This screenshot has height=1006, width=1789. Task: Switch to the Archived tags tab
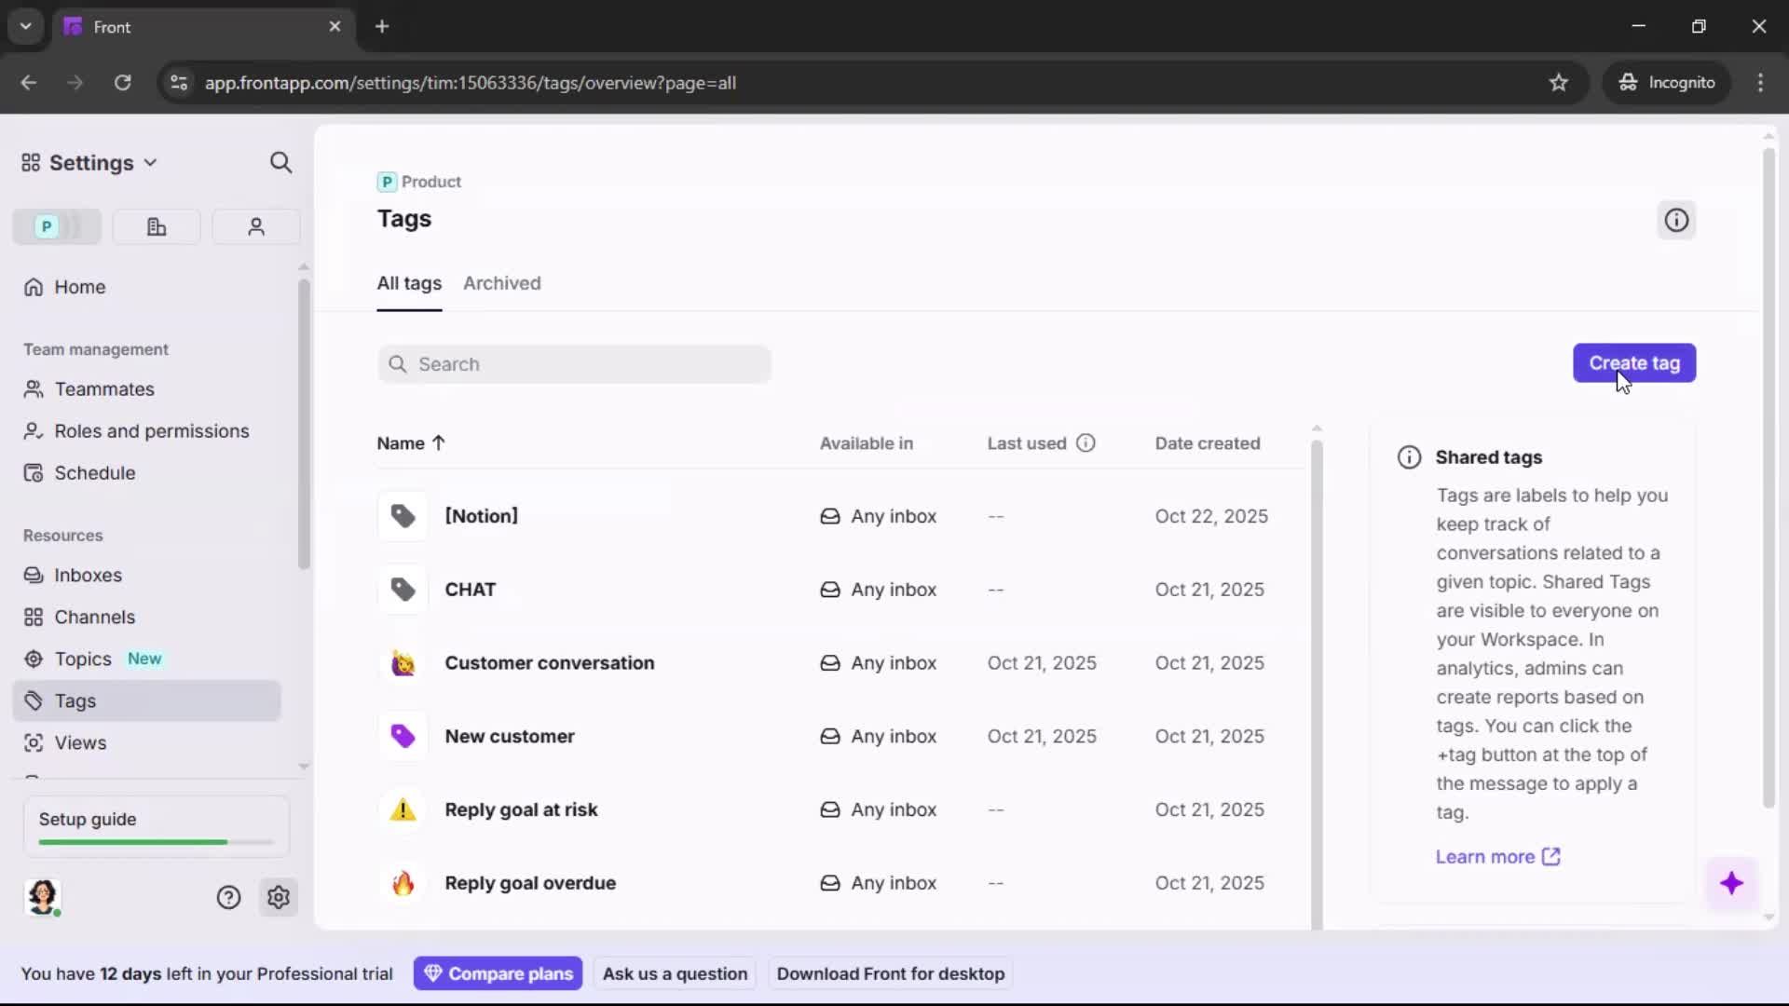coord(503,283)
